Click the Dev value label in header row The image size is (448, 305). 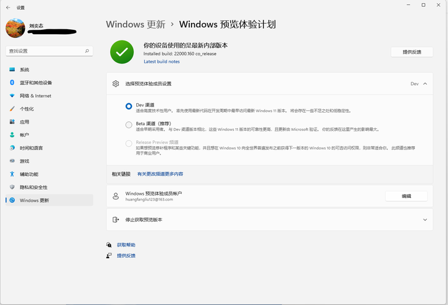414,84
